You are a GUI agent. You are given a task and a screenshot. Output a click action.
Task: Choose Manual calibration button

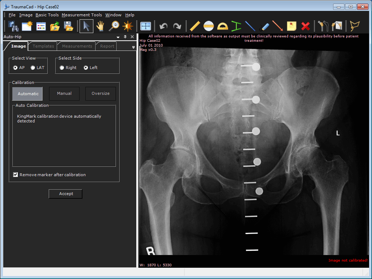coord(64,93)
